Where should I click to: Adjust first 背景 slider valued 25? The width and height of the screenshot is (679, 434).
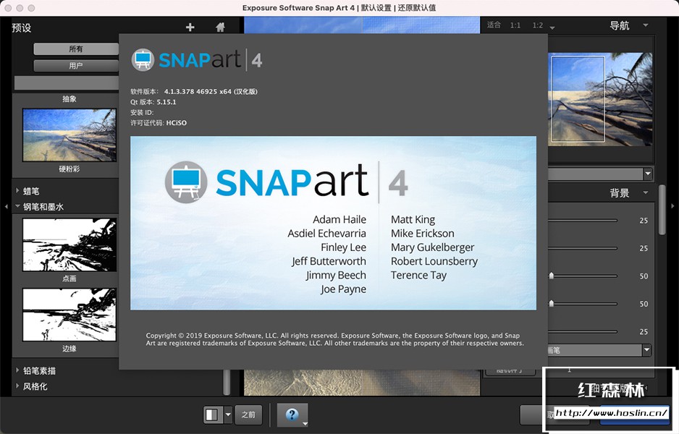click(x=583, y=221)
